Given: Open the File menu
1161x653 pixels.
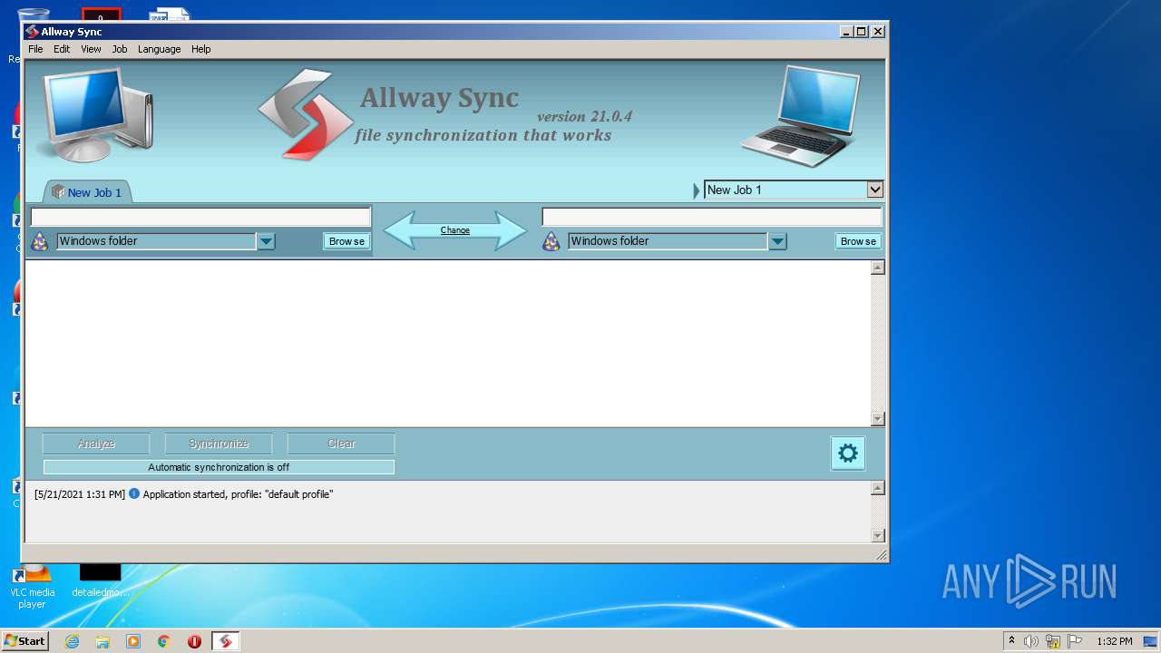Looking at the screenshot, I should [35, 49].
